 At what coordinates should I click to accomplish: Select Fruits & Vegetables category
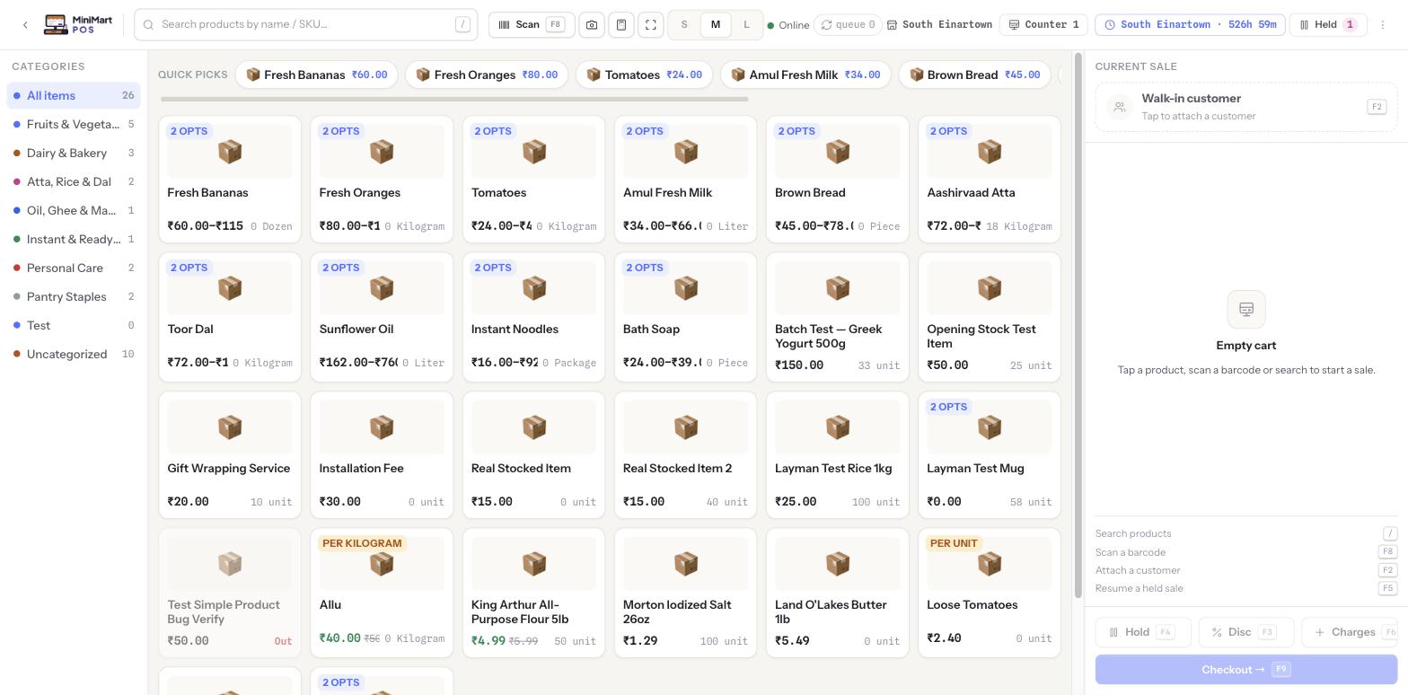[74, 124]
